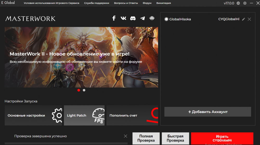Remove the GlobalHisoka account entry

point(249,19)
